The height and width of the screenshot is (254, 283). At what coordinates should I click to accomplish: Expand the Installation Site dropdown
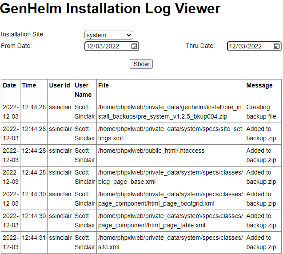point(109,35)
